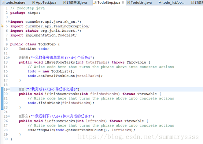203x144 pixels.
Task: Click parameter 'totalTasks' in line 13 signature
Action: 96,62
